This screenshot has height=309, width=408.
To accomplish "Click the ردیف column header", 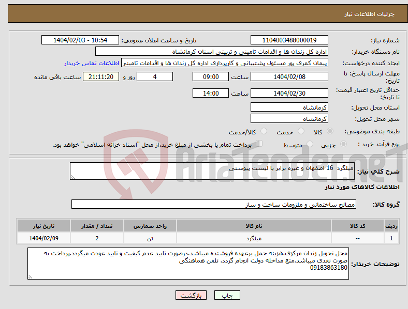I will [x=391, y=226].
